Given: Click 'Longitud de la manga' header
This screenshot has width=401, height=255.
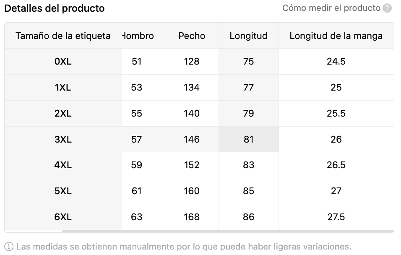Looking at the screenshot, I should [336, 36].
